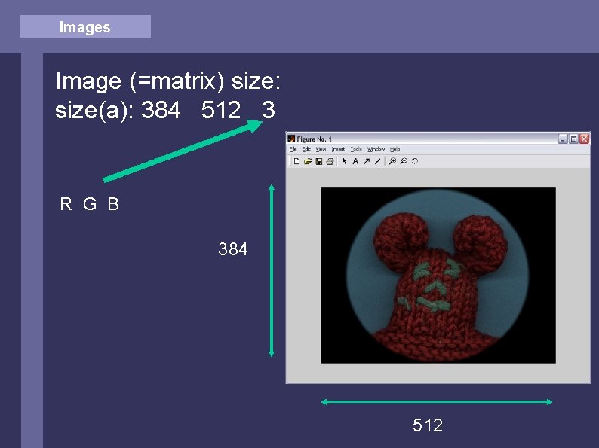Open the View menu
The image size is (599, 448).
[321, 149]
